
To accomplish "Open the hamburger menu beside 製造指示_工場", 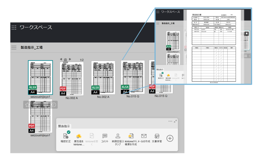I will click(14, 48).
